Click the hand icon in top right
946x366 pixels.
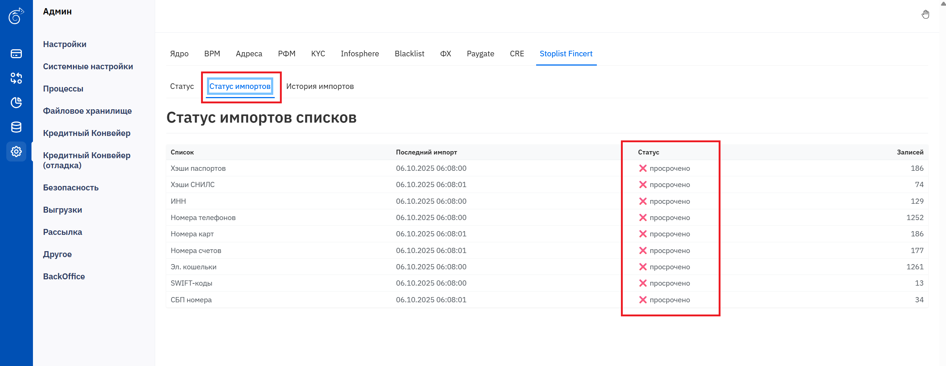click(925, 14)
